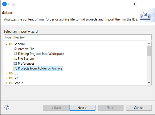Maximize the Import dialog window
The height and width of the screenshot is (115, 155).
(136, 4)
